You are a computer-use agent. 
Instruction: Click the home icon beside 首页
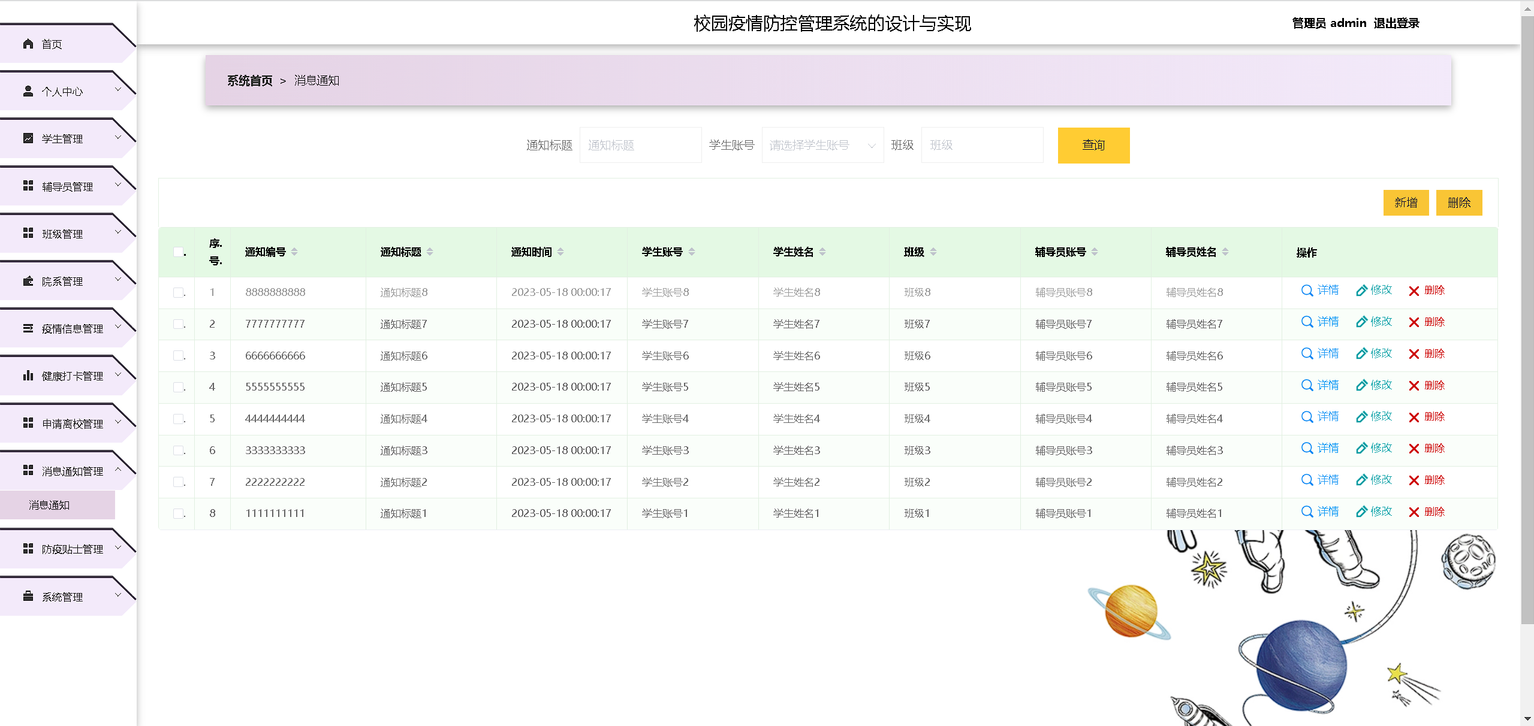tap(28, 44)
